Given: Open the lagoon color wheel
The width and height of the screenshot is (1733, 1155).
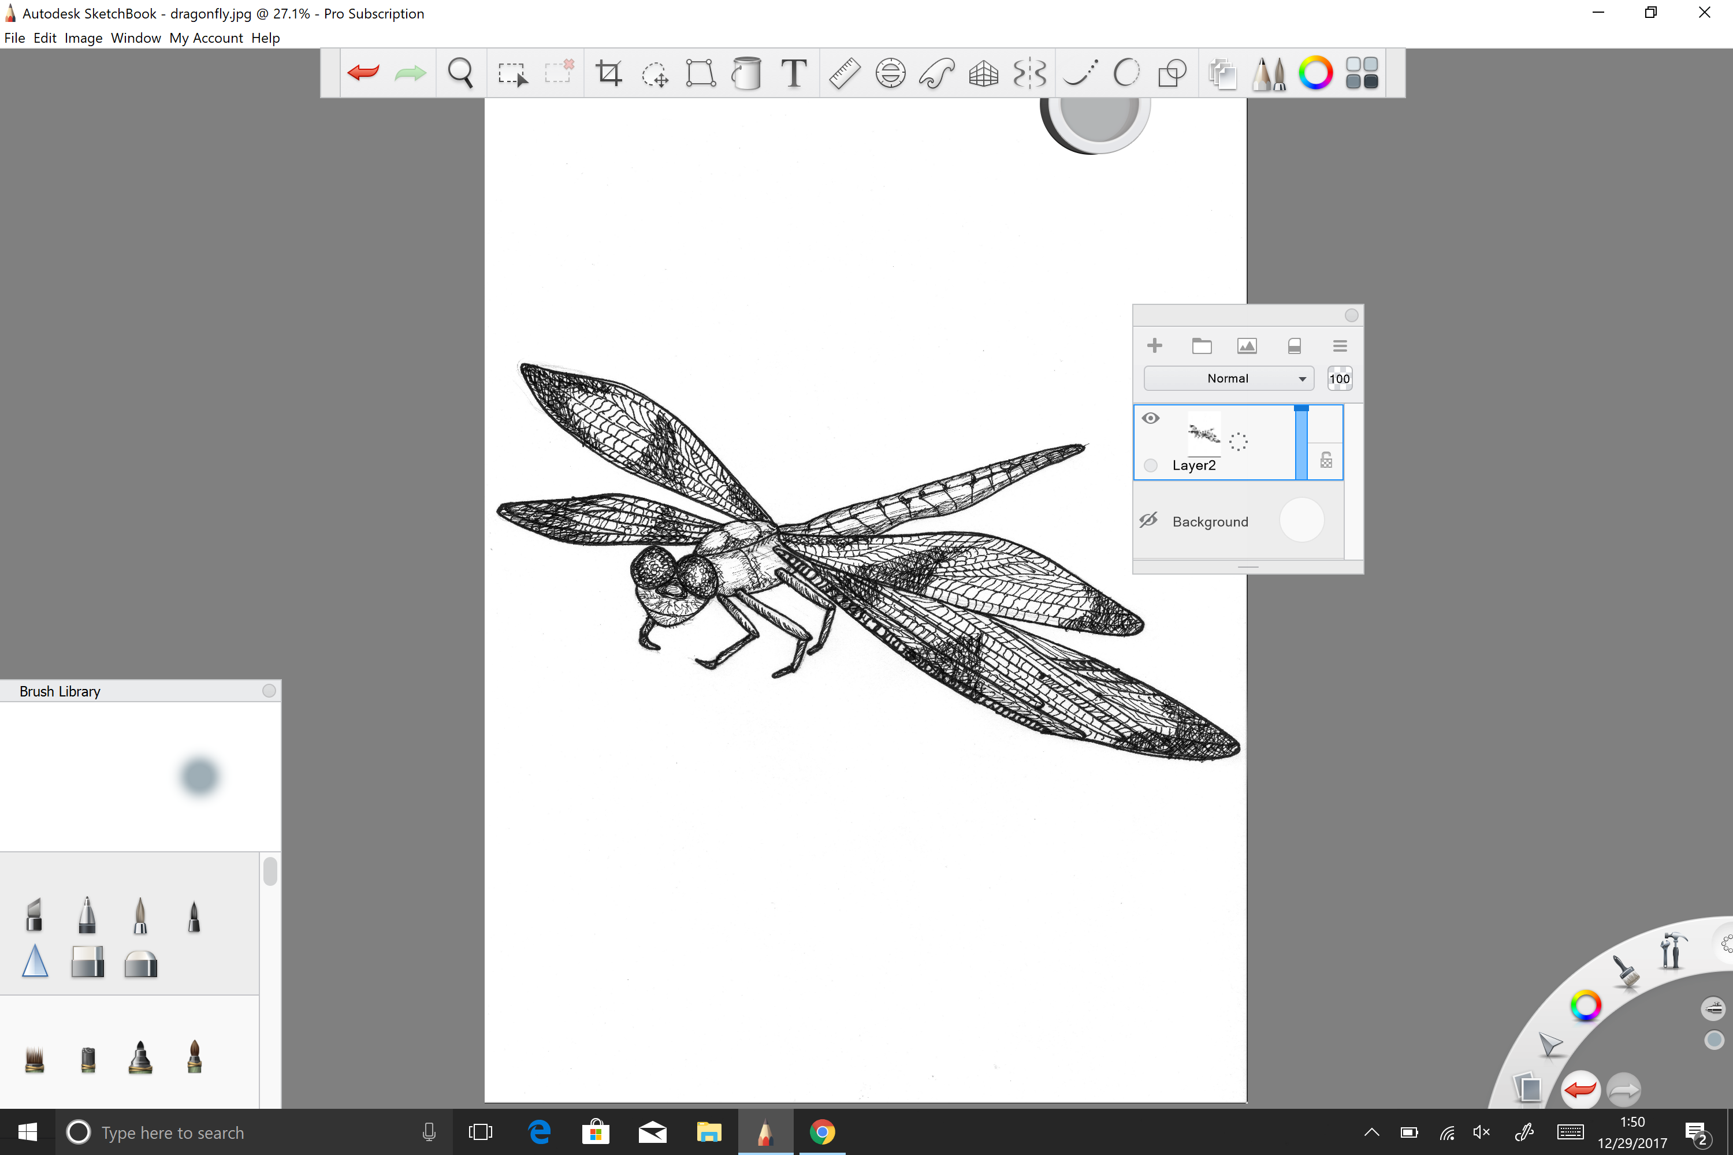Looking at the screenshot, I should (1585, 1005).
